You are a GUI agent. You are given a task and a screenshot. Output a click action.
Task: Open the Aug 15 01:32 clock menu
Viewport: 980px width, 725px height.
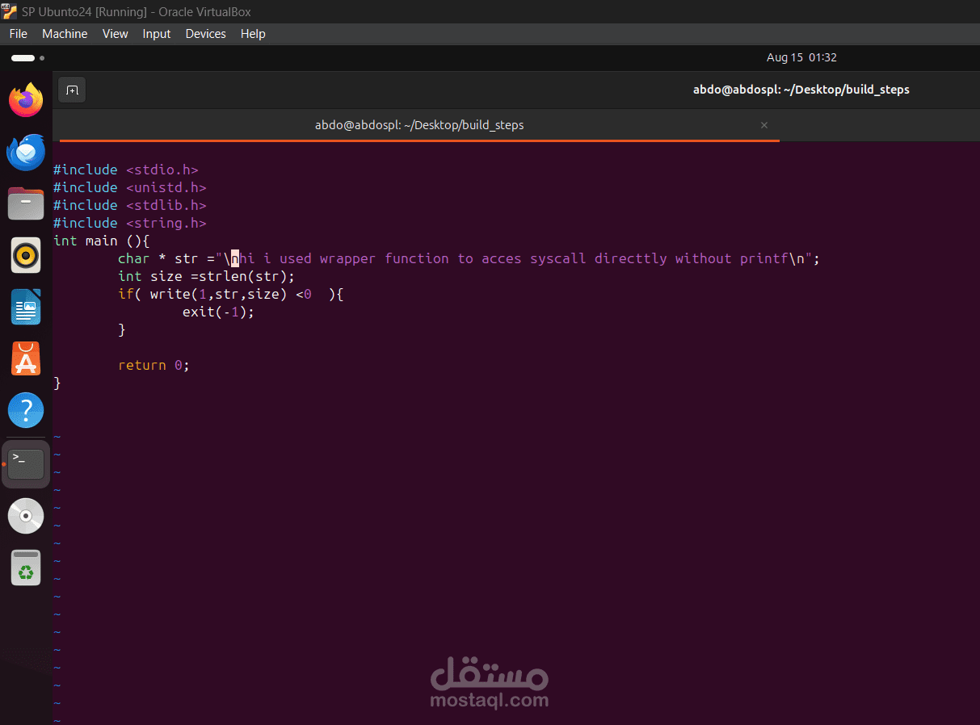[801, 57]
